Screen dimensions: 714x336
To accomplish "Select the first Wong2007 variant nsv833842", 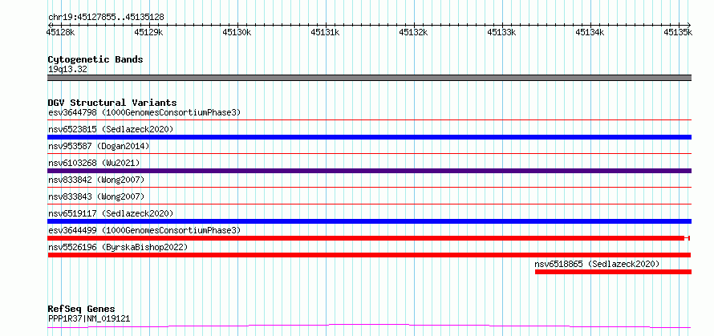I will click(96, 180).
